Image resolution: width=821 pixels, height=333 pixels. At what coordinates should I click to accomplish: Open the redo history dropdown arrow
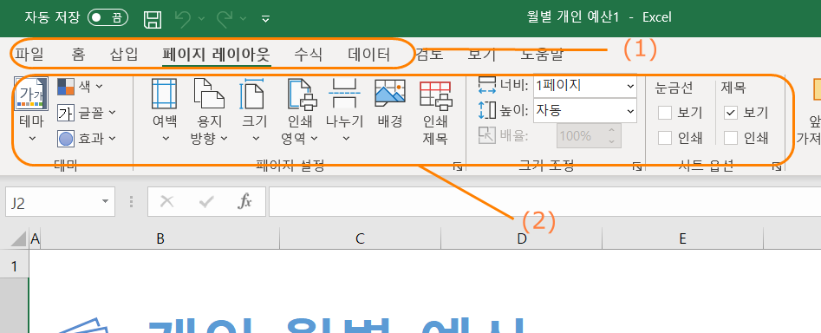[243, 19]
